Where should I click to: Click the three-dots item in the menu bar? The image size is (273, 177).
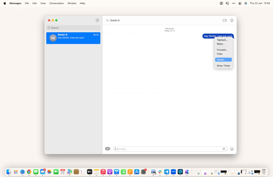(234, 3)
